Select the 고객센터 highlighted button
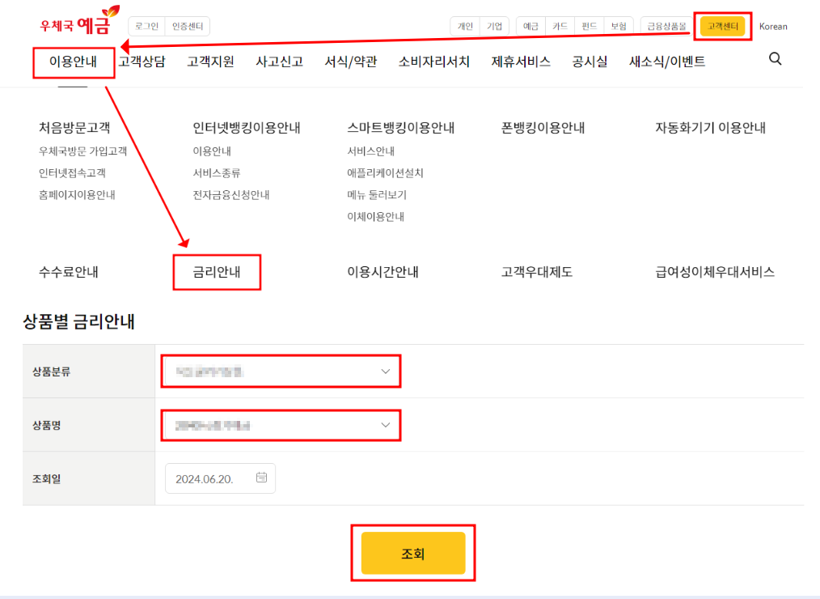820x599 pixels. (x=722, y=25)
